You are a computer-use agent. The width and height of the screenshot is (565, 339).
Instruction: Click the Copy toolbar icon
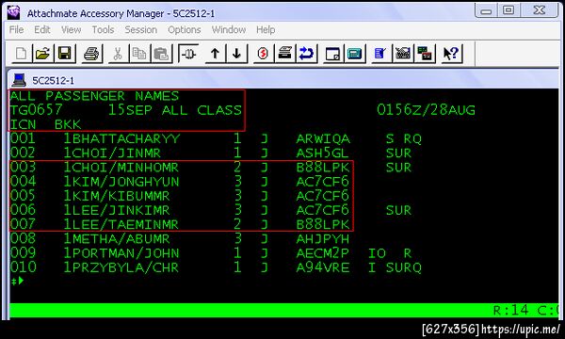pos(139,54)
